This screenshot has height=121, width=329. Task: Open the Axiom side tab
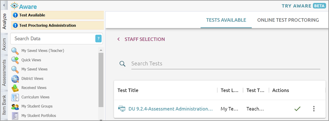[x=4, y=44]
